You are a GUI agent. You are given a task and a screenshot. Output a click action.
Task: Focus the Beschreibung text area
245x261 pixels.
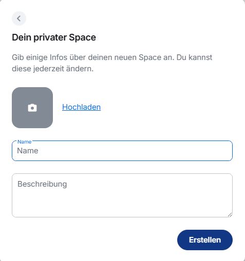[122, 195]
